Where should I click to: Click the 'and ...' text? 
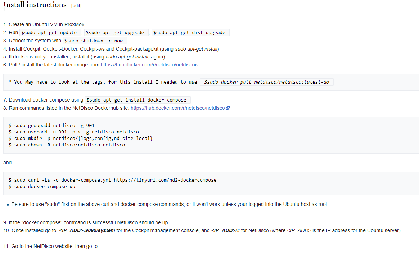pyautogui.click(x=10, y=163)
